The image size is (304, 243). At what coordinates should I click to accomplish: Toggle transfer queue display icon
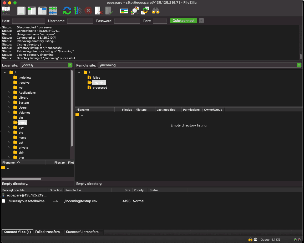[x=53, y=11]
